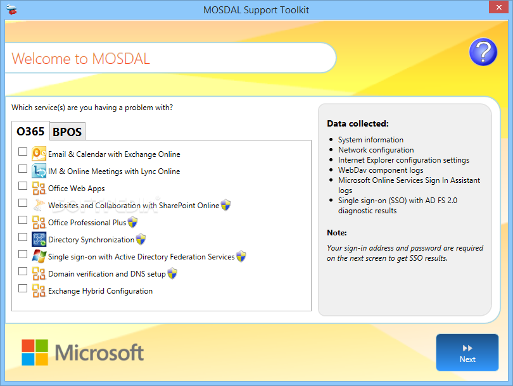Check IM & Online Meetings with Lync Online

pyautogui.click(x=23, y=169)
